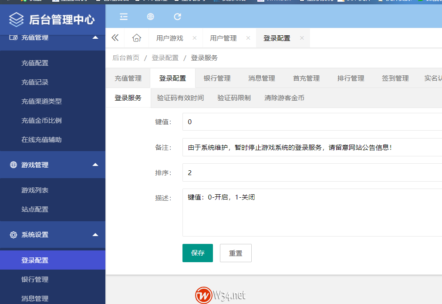Collapse the sidebar using the toggle icon
This screenshot has height=304, width=442.
[x=123, y=17]
